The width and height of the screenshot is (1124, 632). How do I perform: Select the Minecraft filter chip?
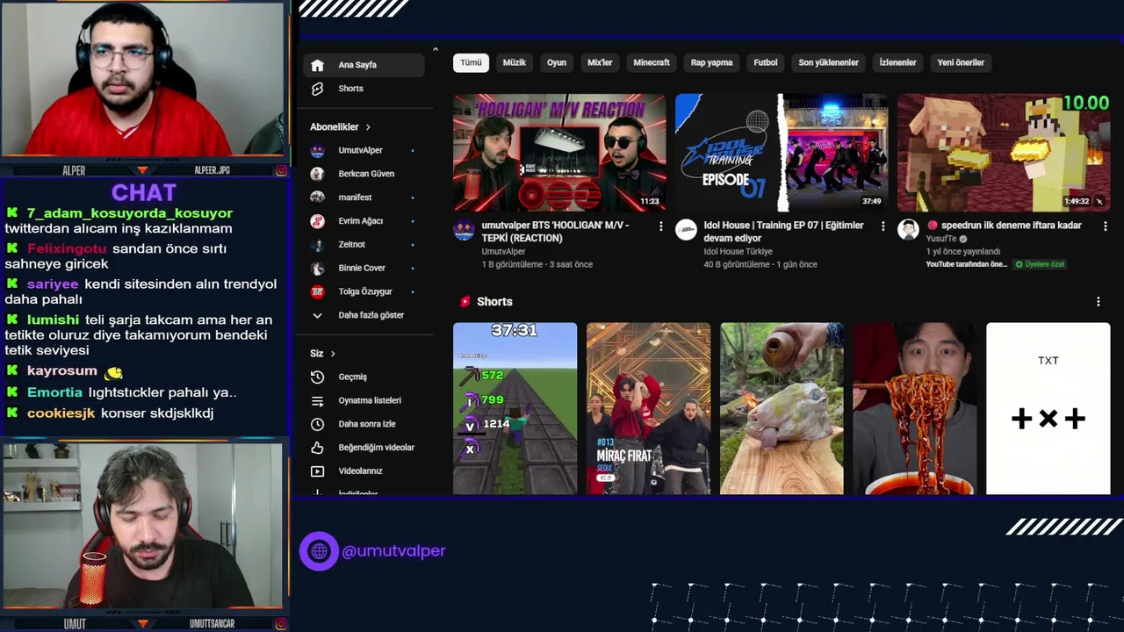[652, 62]
